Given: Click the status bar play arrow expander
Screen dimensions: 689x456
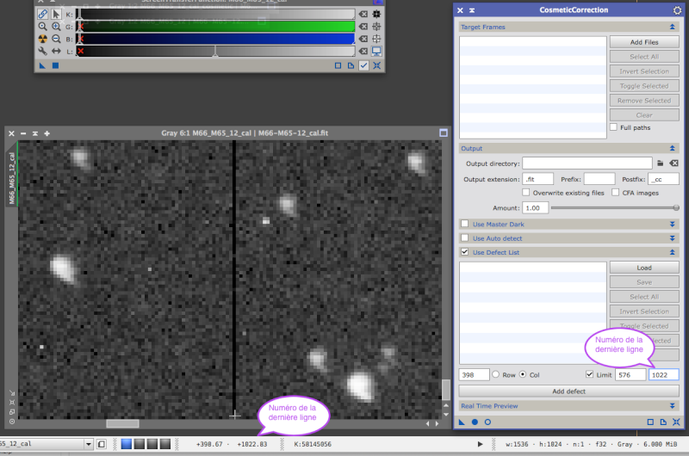Looking at the screenshot, I should 481,444.
